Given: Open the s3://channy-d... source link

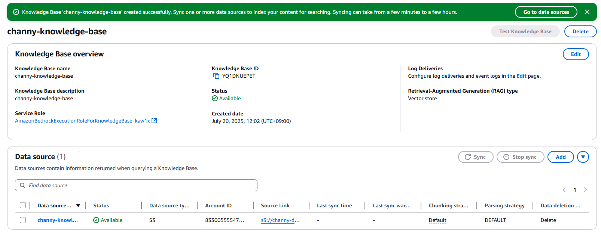Looking at the screenshot, I should pos(280,220).
